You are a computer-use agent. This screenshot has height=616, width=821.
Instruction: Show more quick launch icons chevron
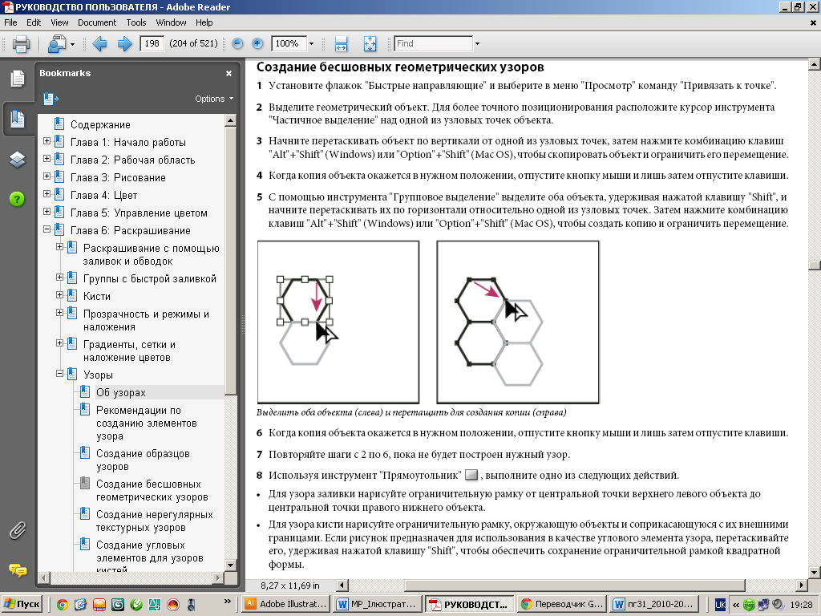tap(227, 602)
